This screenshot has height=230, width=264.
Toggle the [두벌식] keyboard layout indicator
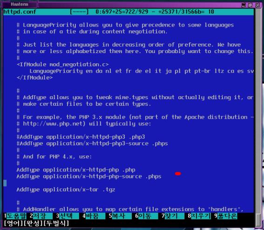56,223
